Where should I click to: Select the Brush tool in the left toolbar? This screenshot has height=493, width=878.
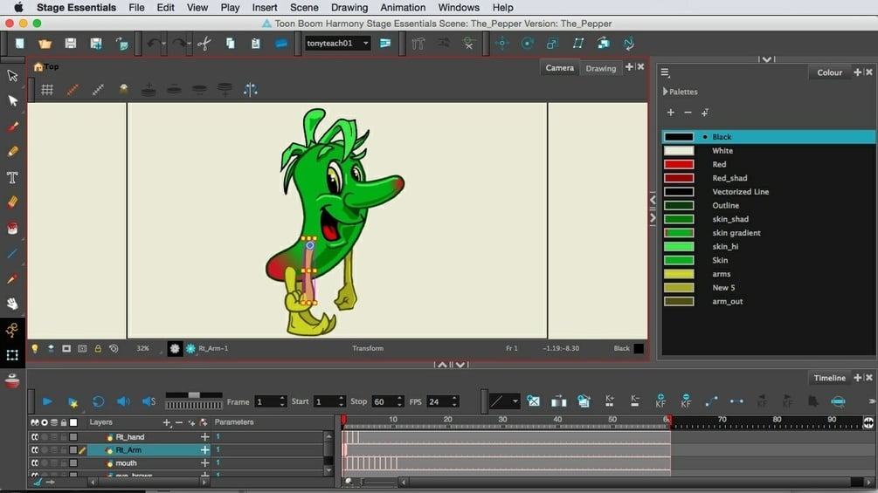click(12, 127)
